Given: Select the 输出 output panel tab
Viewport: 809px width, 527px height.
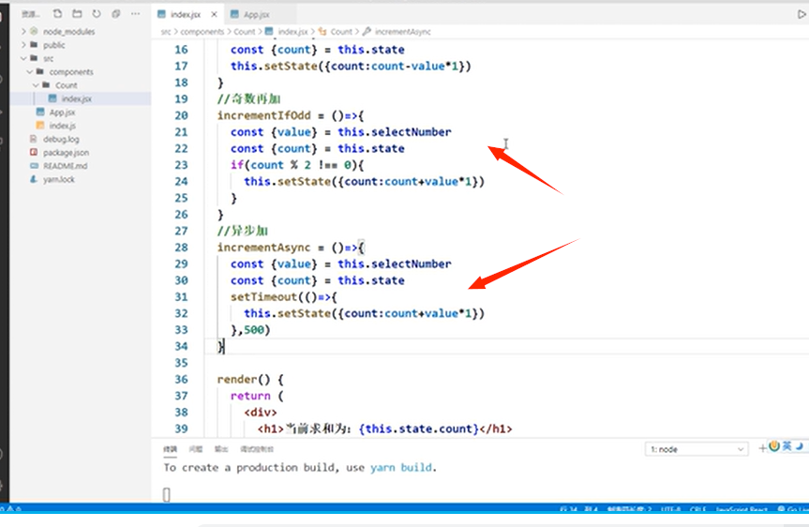Looking at the screenshot, I should click(x=221, y=449).
